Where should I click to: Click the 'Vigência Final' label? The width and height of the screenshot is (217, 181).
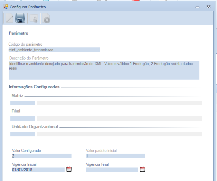(x=97, y=164)
